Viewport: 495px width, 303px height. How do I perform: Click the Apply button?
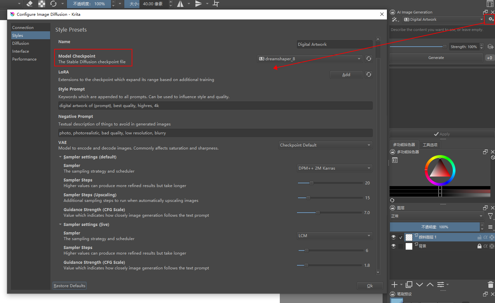click(x=442, y=134)
